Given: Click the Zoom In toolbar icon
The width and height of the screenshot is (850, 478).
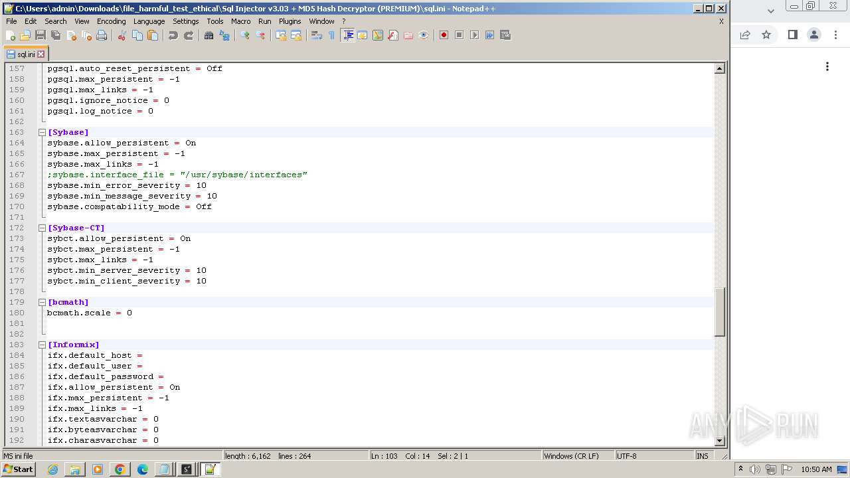Looking at the screenshot, I should point(245,35).
